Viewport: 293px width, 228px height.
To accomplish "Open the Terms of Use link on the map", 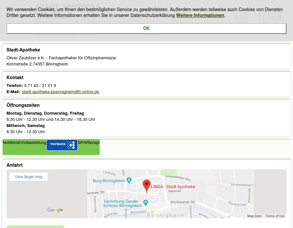I will [x=275, y=216].
